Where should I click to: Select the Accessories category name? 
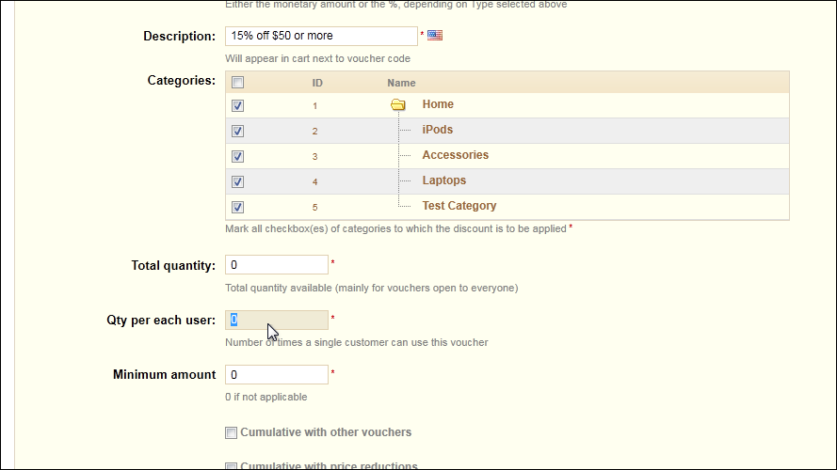tap(456, 155)
